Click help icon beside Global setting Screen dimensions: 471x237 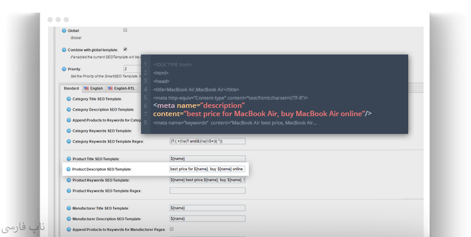point(65,30)
